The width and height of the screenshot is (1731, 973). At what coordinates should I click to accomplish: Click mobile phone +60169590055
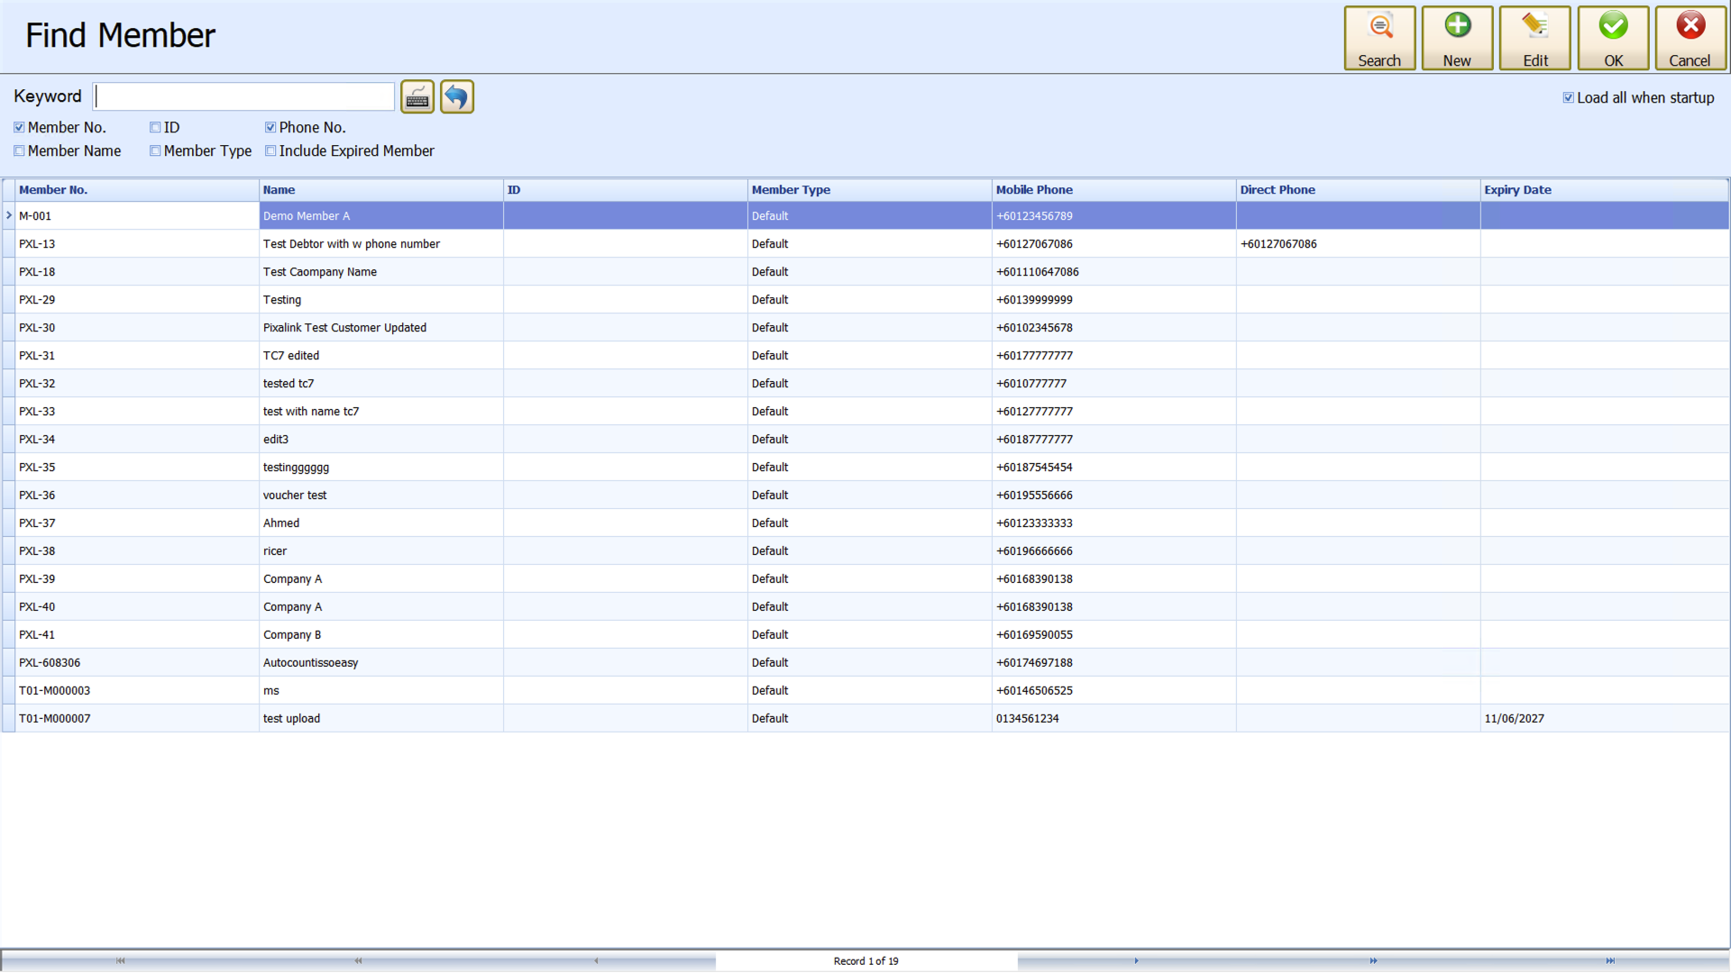[1034, 635]
